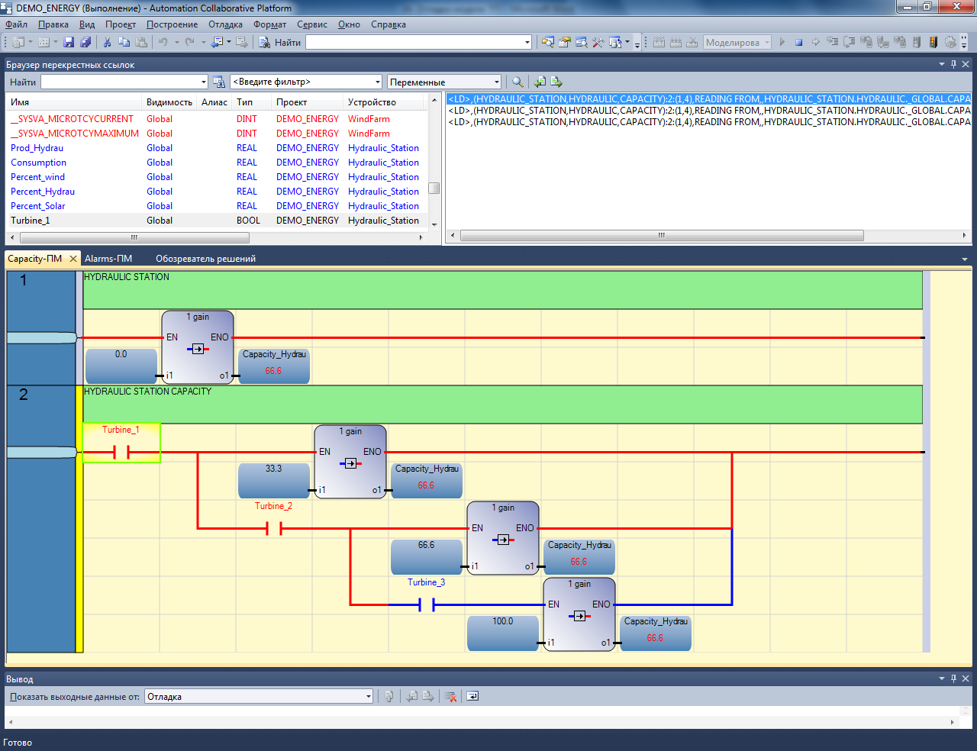Viewport: 977px width, 751px height.
Task: Click the gear icon at toolbar end
Action: click(x=950, y=42)
